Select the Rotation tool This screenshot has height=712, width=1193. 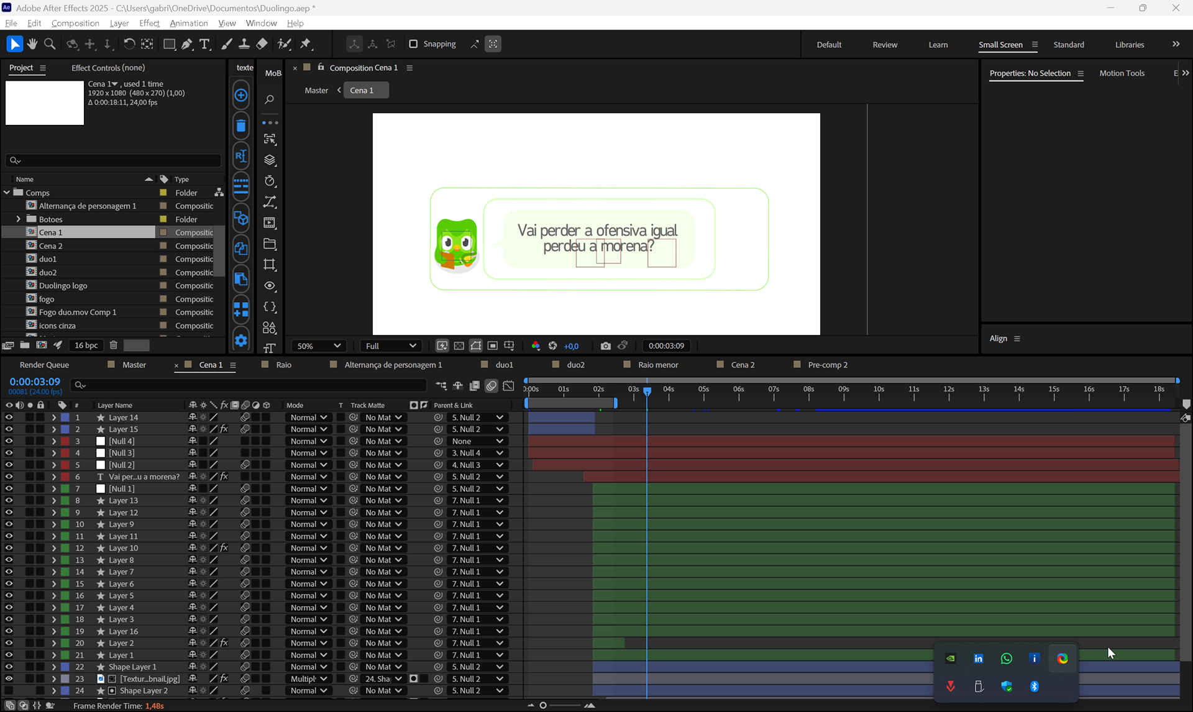point(129,44)
